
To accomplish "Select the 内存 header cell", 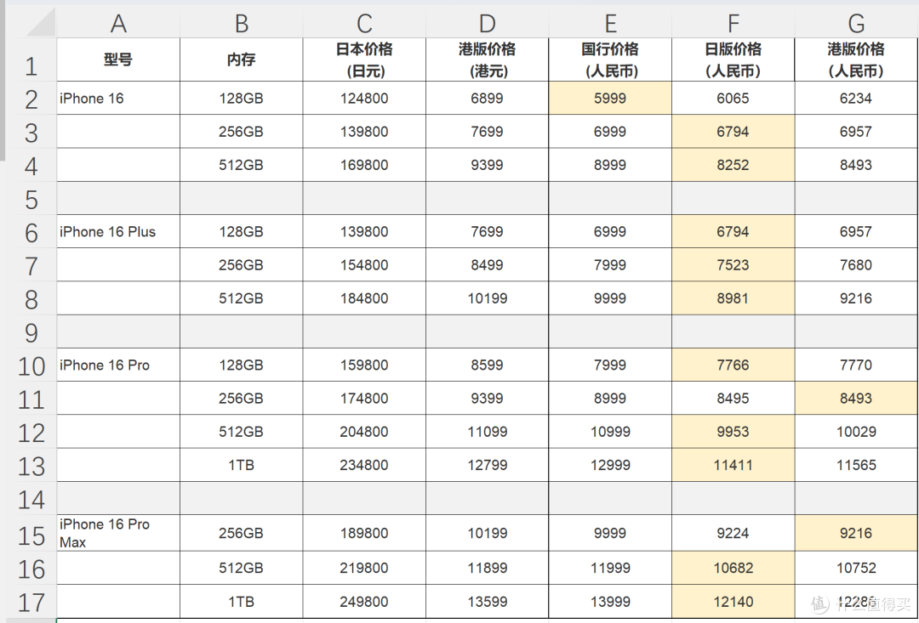I will pos(241,59).
